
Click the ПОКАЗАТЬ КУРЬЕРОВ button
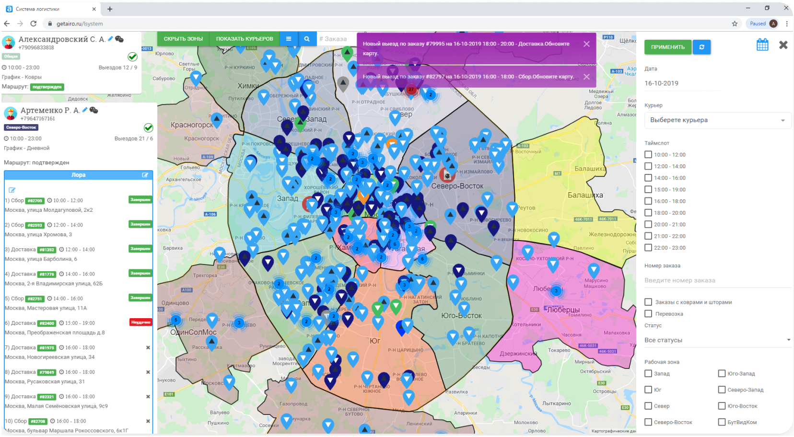coord(245,39)
